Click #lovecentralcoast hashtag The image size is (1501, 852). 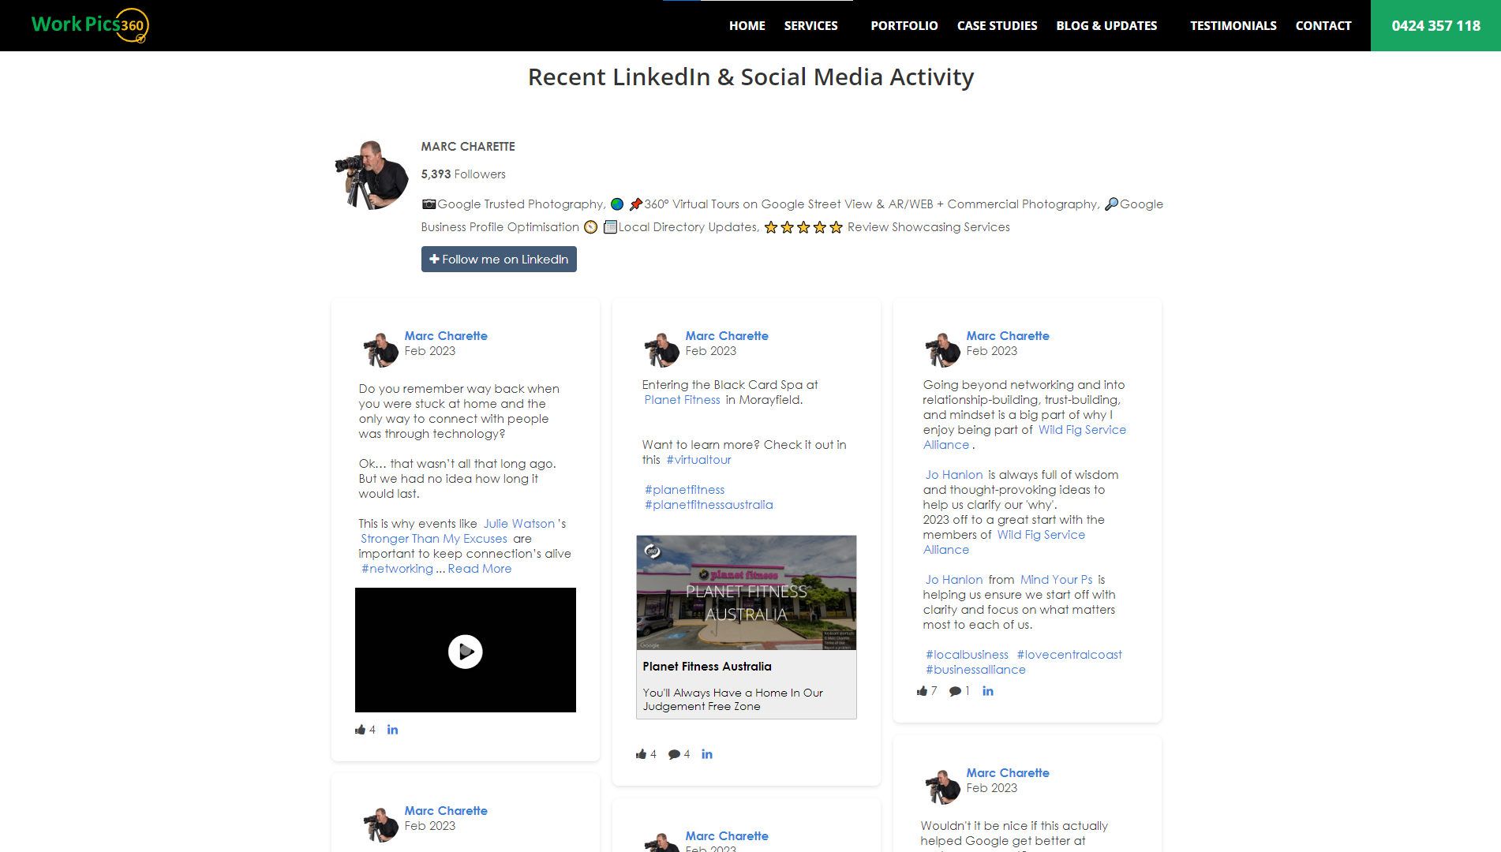pos(1069,654)
